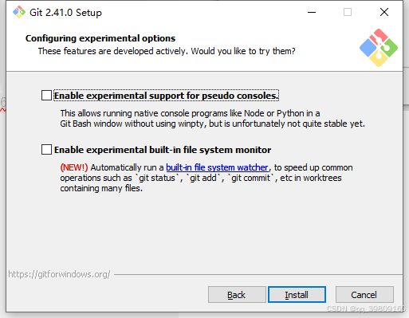Click the 'containing many files.' text line
Image resolution: width=409 pixels, height=318 pixels.
(x=101, y=188)
